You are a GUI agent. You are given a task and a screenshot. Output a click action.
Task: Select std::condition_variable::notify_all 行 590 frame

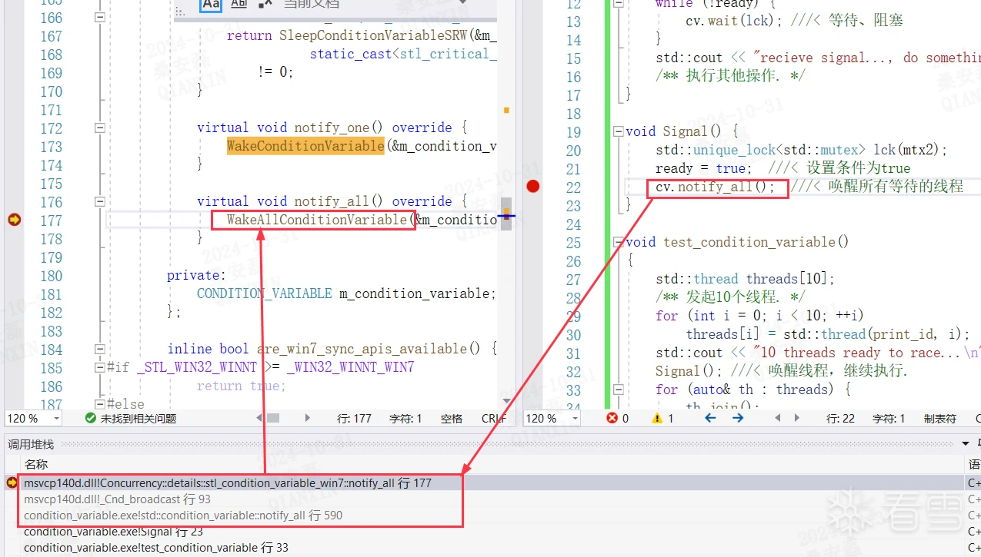491,516
